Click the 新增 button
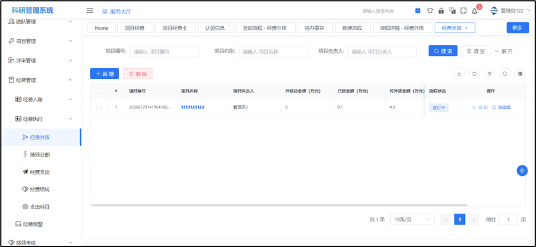This screenshot has height=247, width=536. [x=104, y=73]
